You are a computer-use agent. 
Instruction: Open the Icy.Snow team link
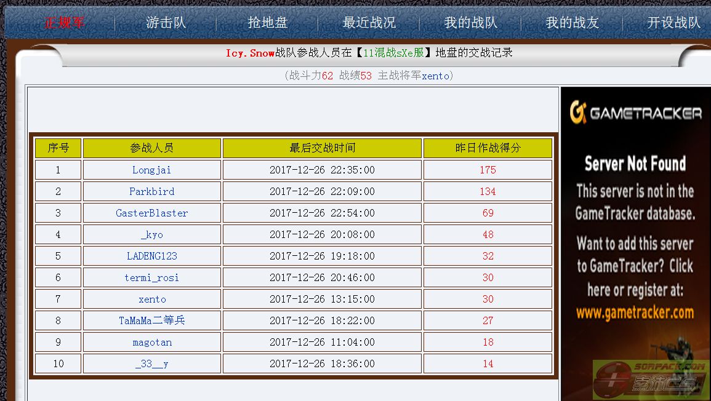251,53
